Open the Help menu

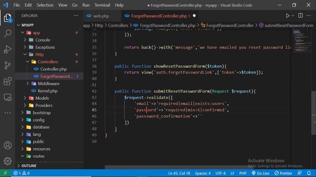tap(119, 5)
